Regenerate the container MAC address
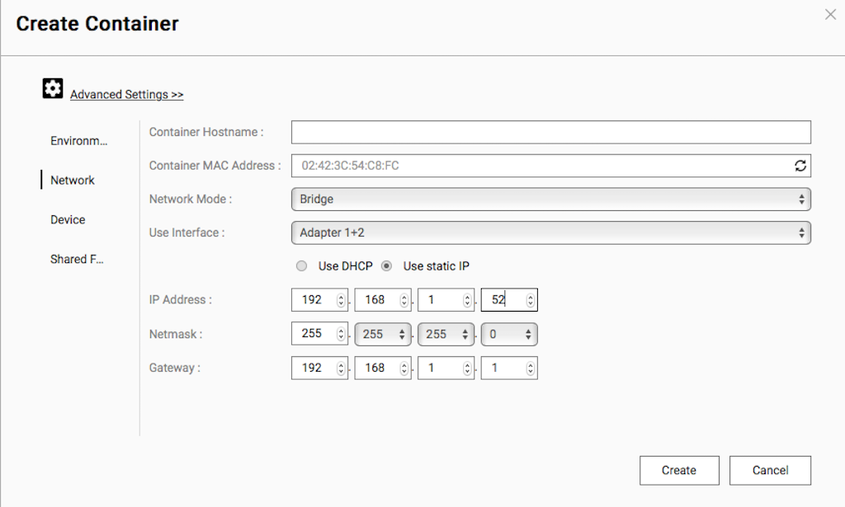The image size is (845, 507). click(800, 166)
